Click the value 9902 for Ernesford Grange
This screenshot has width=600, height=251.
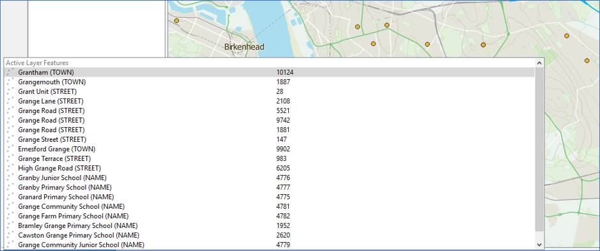coord(283,149)
